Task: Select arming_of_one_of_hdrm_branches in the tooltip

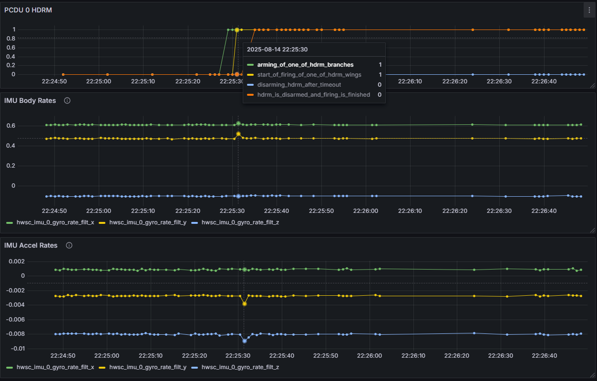Action: [x=302, y=65]
